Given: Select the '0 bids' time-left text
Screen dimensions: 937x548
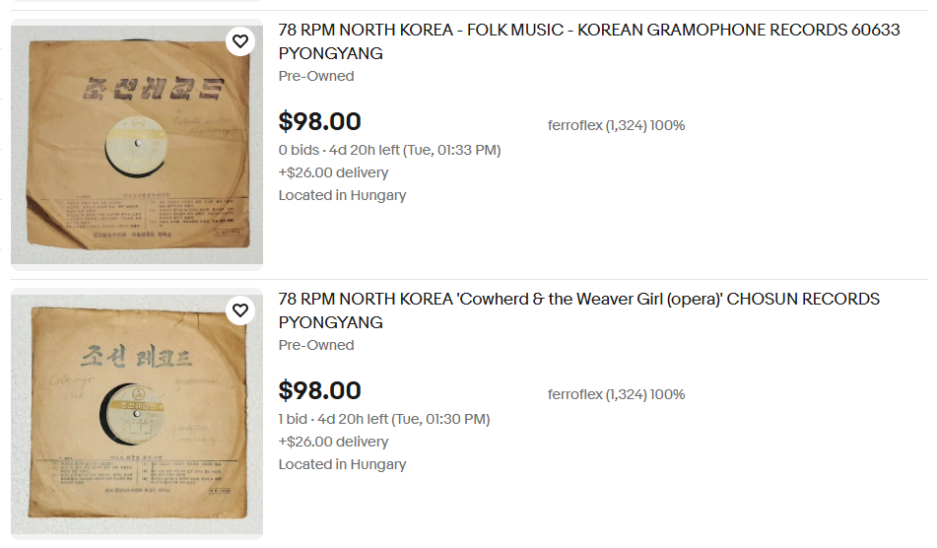Looking at the screenshot, I should pyautogui.click(x=389, y=150).
